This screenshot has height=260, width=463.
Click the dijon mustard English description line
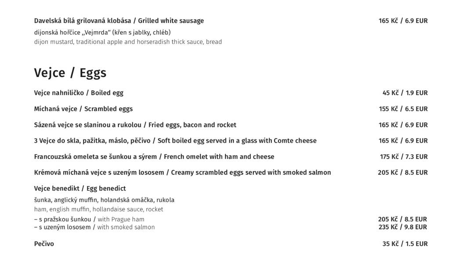128,42
